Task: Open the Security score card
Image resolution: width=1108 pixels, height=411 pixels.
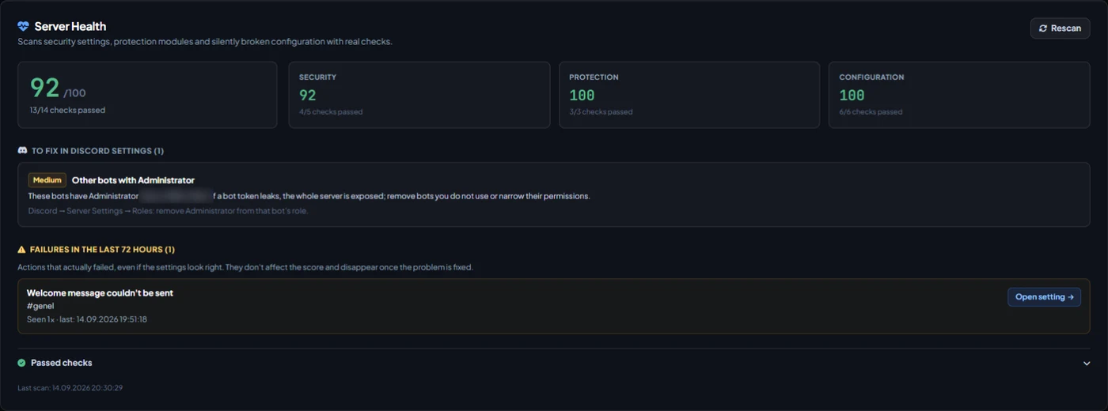Action: pyautogui.click(x=419, y=95)
